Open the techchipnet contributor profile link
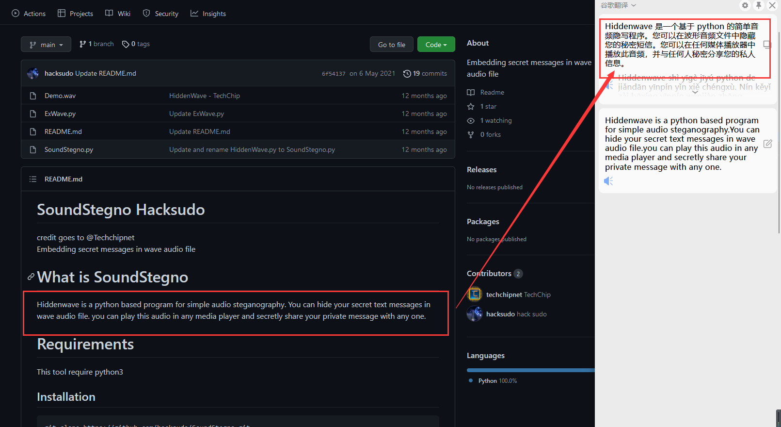 point(518,295)
